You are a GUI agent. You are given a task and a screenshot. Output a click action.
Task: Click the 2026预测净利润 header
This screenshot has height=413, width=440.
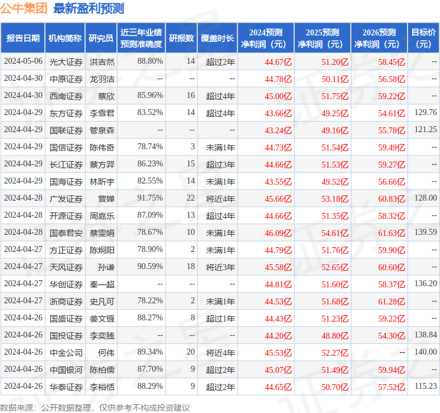pos(379,38)
